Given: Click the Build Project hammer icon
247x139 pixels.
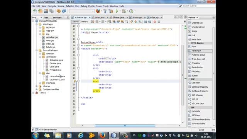Looking at the screenshot, I should click(x=105, y=11).
